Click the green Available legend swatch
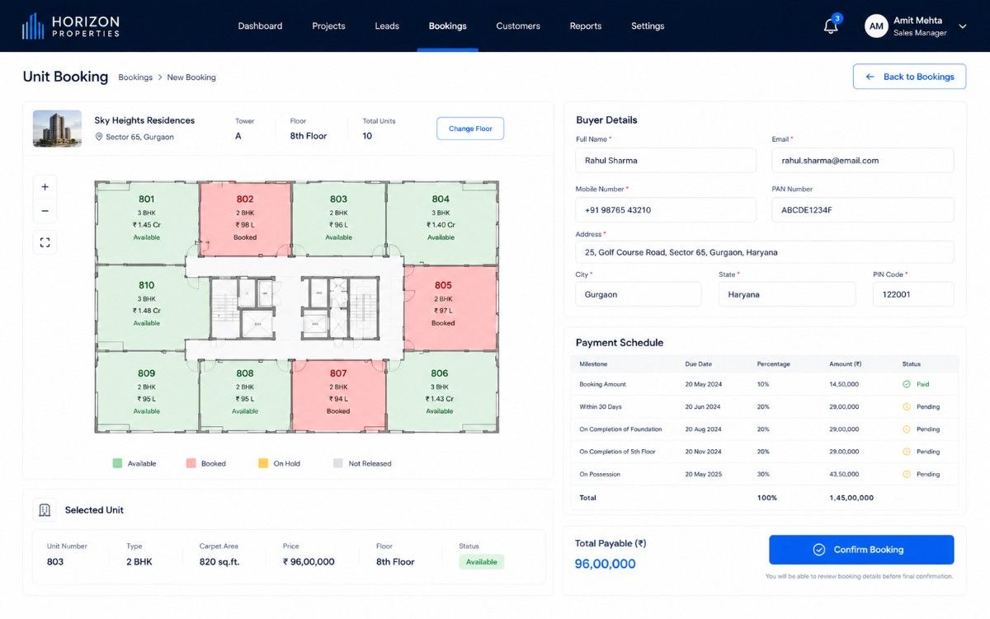Viewport: 990px width, 619px height. (117, 463)
